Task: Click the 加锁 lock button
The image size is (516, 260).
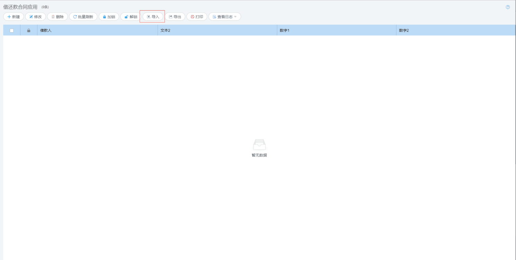Action: pyautogui.click(x=109, y=17)
